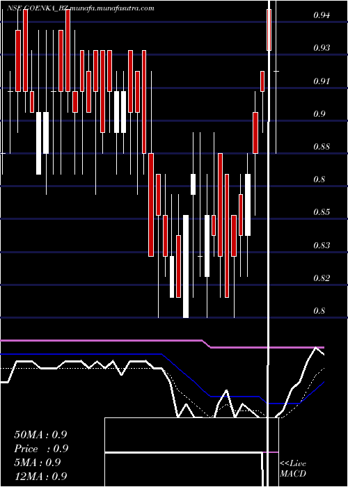Select the 12MA : 0.9 legend entry

40,476
